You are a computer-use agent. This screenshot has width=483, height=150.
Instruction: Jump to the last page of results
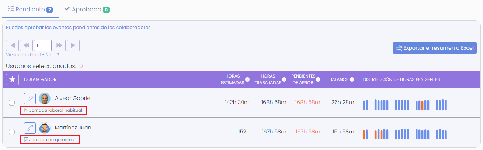click(73, 46)
